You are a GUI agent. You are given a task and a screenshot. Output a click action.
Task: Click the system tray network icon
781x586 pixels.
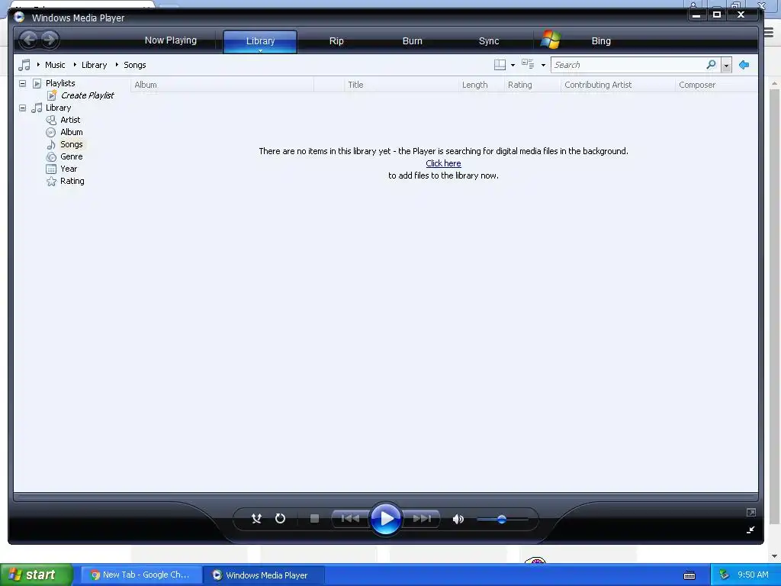pos(725,575)
